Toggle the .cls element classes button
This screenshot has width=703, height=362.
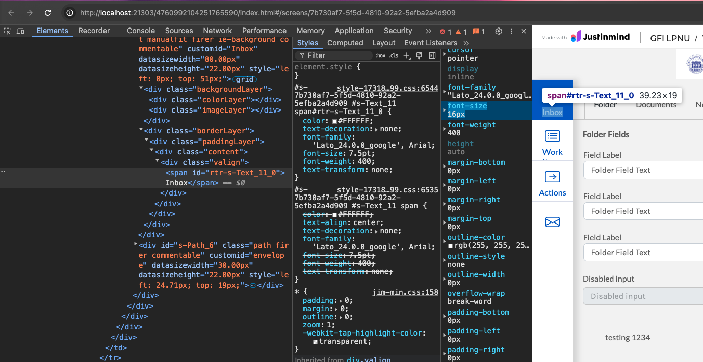coord(394,55)
